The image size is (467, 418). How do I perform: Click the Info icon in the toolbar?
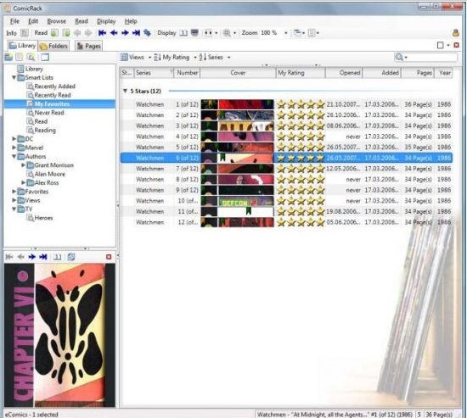pyautogui.click(x=25, y=33)
